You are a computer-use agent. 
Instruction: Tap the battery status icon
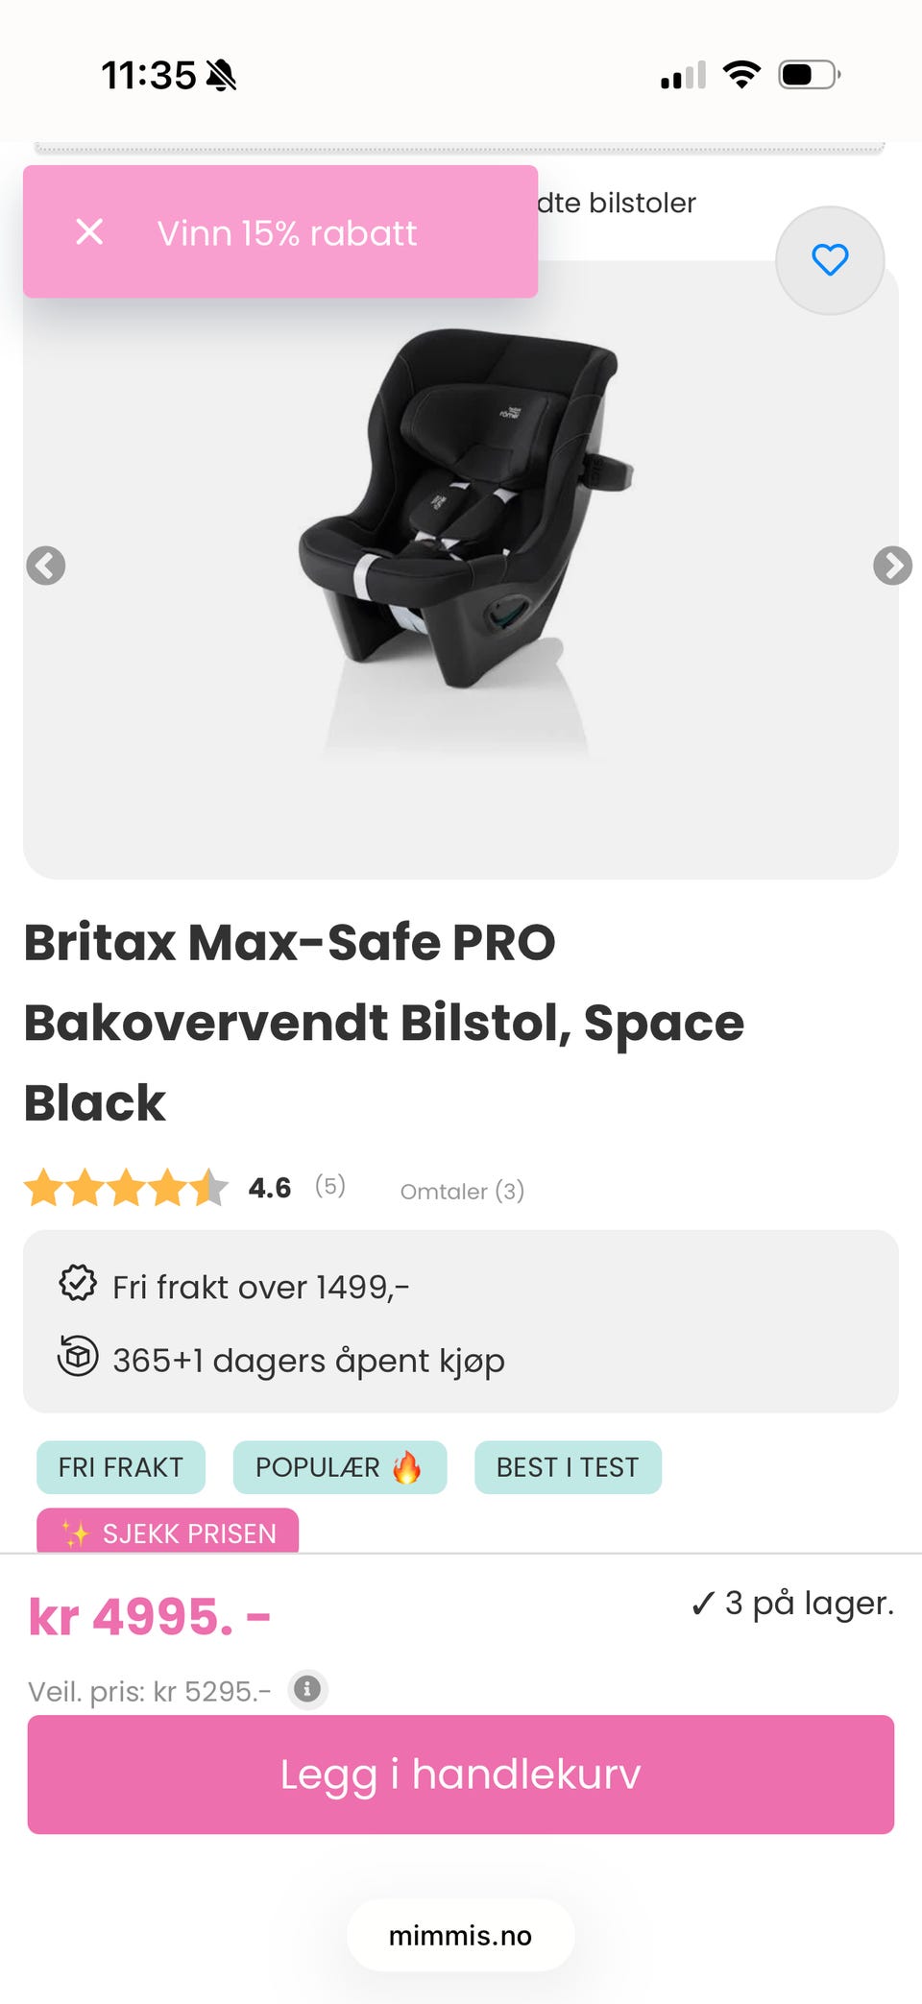pos(809,74)
